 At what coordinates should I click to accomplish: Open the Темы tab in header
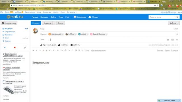point(61,17)
